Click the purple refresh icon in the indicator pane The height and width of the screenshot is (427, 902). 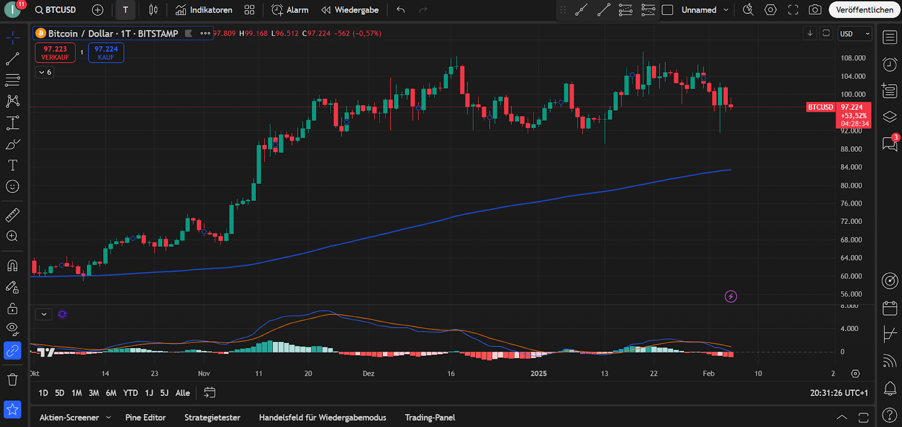point(63,314)
